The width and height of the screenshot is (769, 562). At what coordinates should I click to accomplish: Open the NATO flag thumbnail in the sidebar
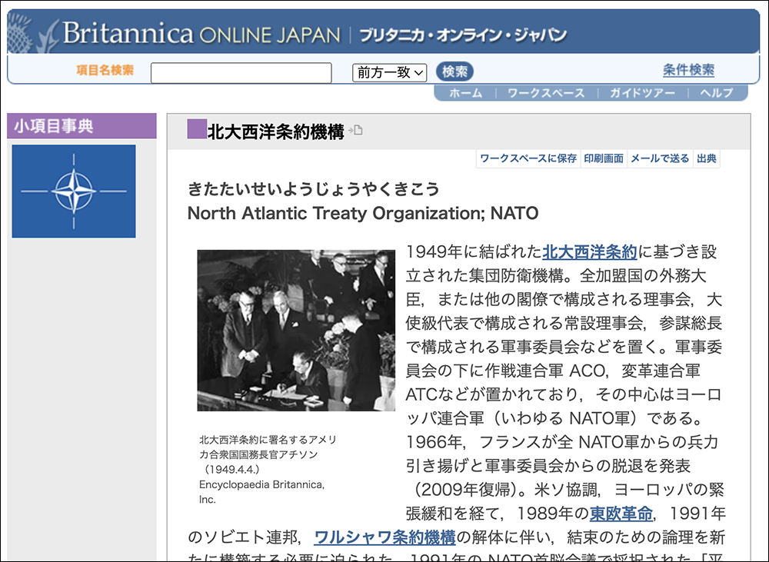pyautogui.click(x=74, y=191)
